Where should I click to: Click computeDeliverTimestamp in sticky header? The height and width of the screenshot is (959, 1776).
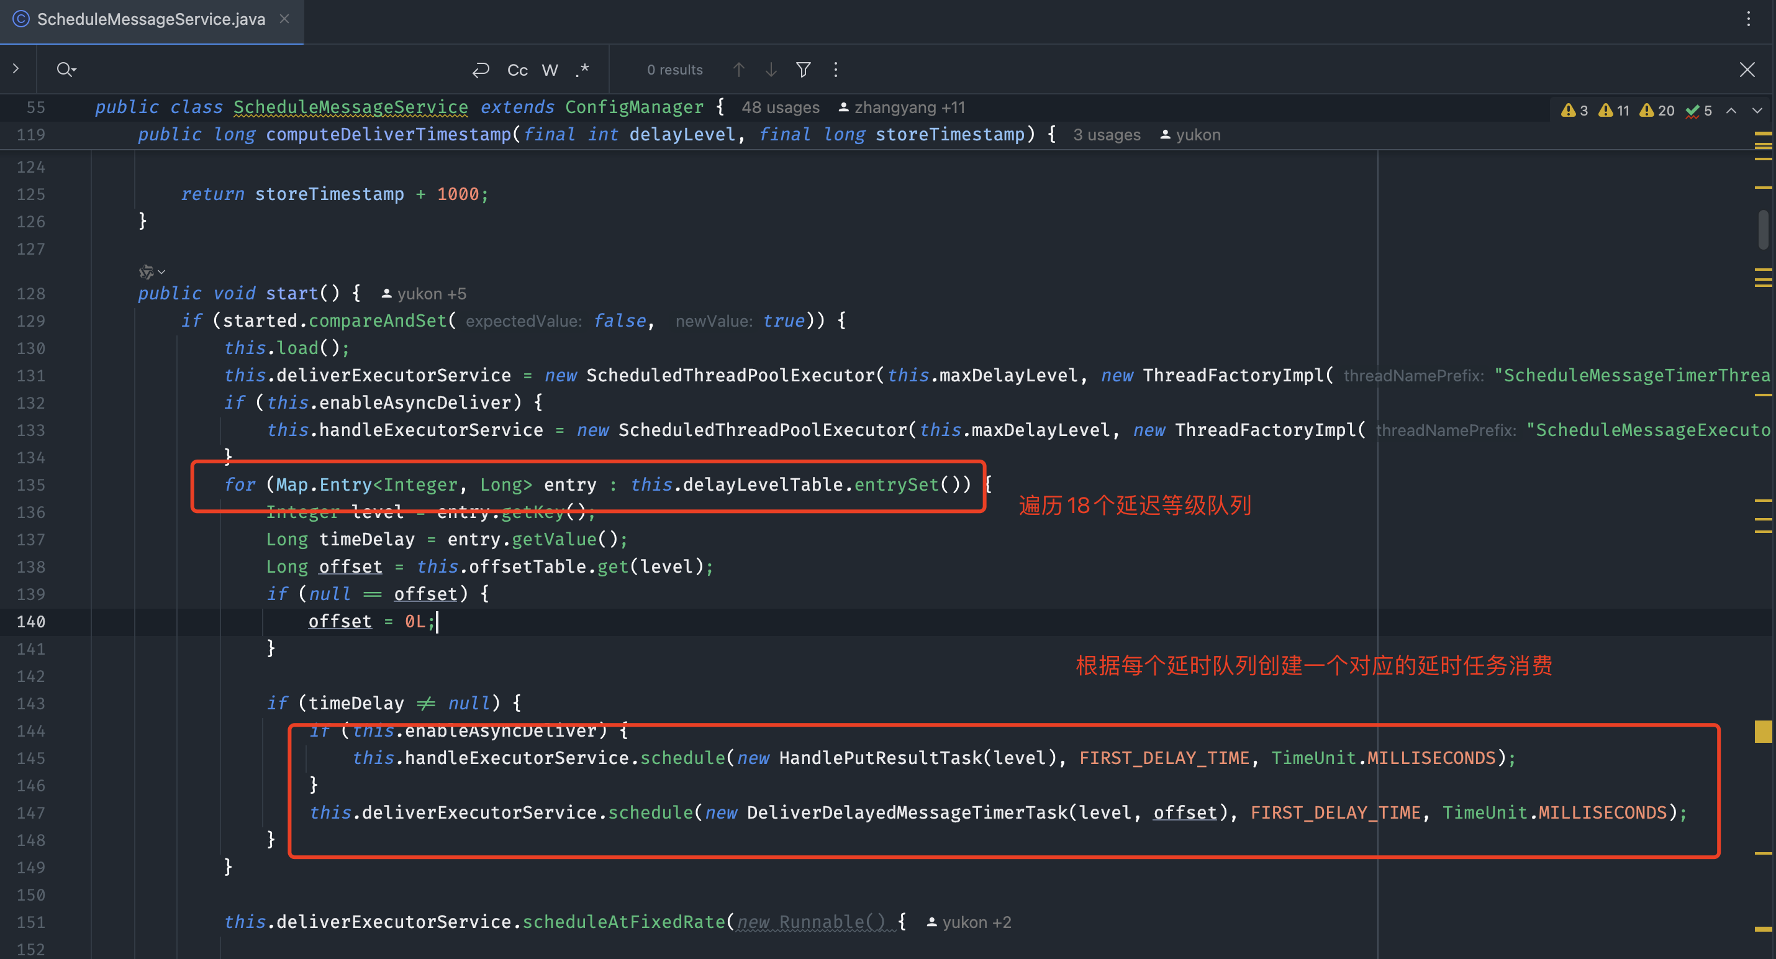[389, 135]
